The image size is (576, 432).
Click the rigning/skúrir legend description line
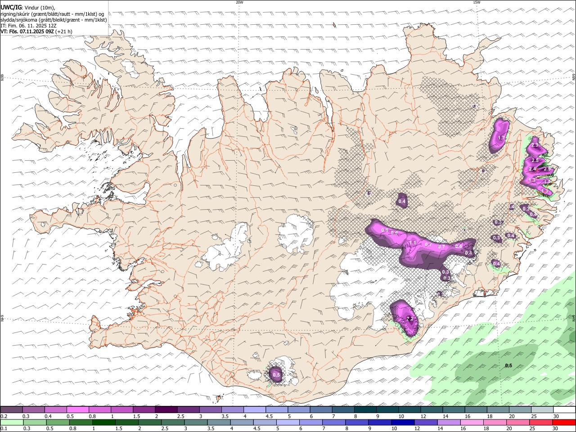click(x=52, y=14)
